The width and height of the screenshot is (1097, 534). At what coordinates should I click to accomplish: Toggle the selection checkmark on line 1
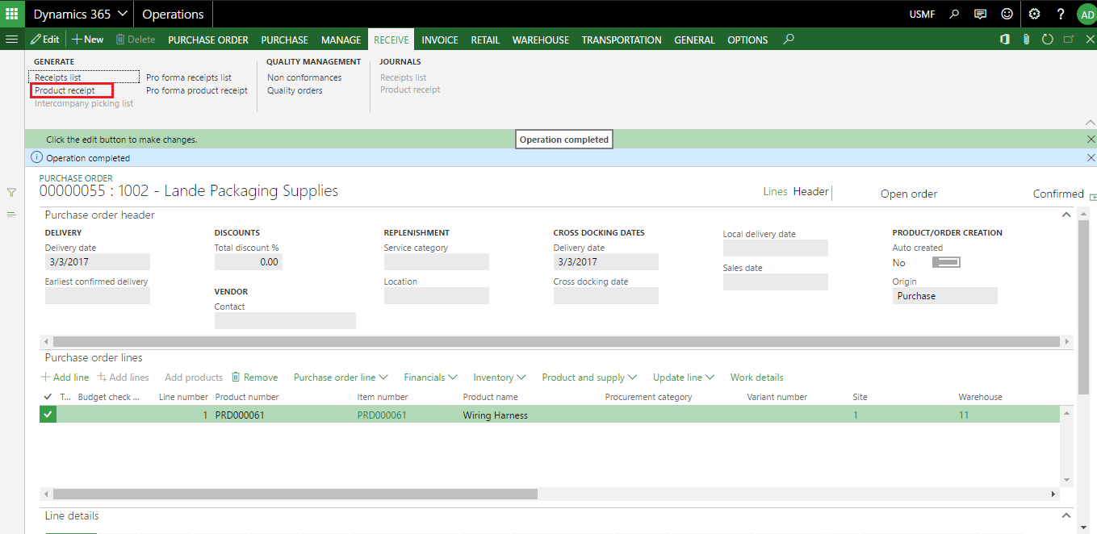click(48, 414)
